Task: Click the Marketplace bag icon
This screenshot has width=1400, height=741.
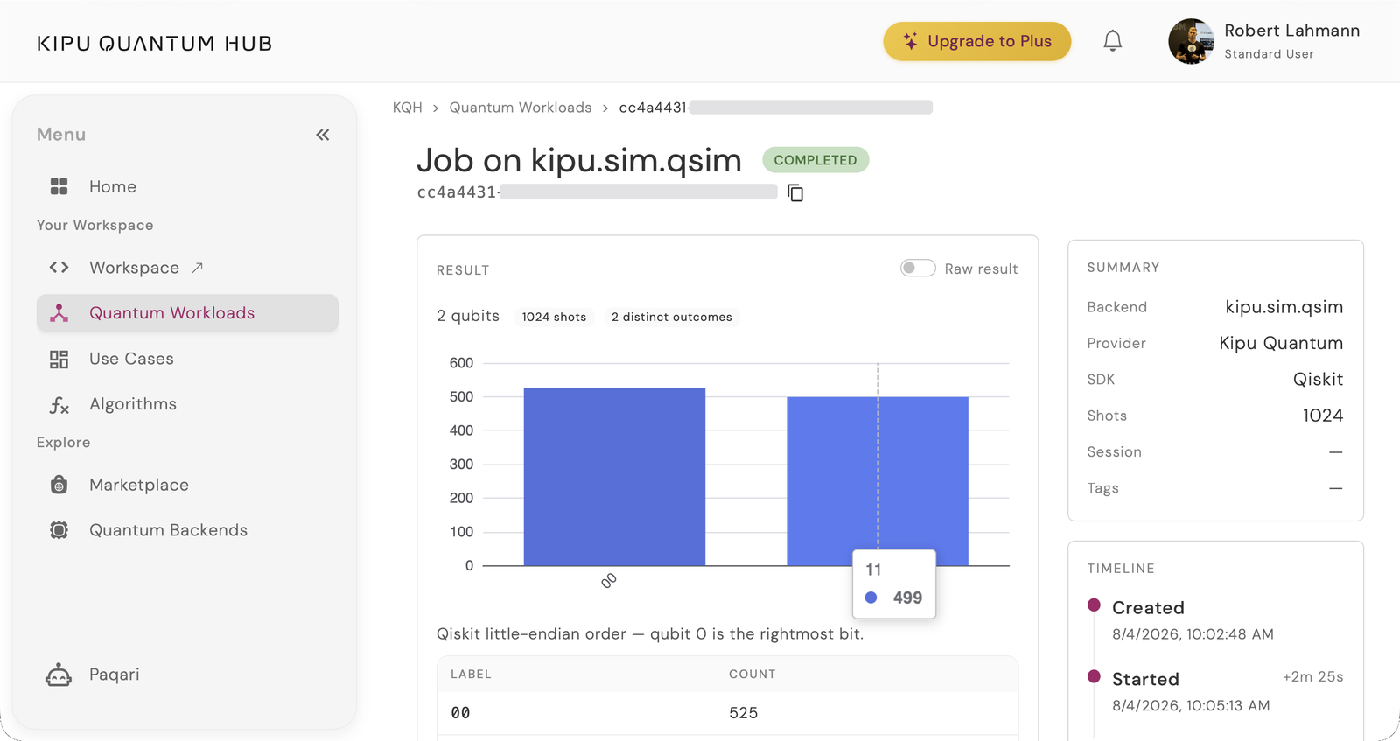Action: tap(59, 485)
